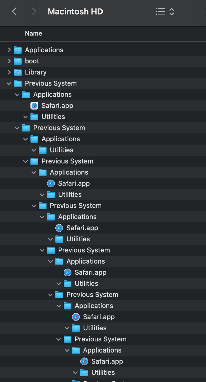Select the white-square Safari.app icon

34,106
